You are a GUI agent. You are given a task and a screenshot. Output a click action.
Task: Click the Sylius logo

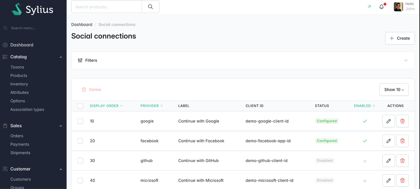[x=32, y=9]
